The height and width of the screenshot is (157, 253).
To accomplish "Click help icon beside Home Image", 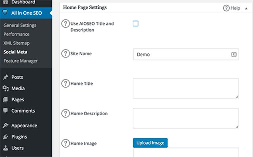I will [65, 143].
